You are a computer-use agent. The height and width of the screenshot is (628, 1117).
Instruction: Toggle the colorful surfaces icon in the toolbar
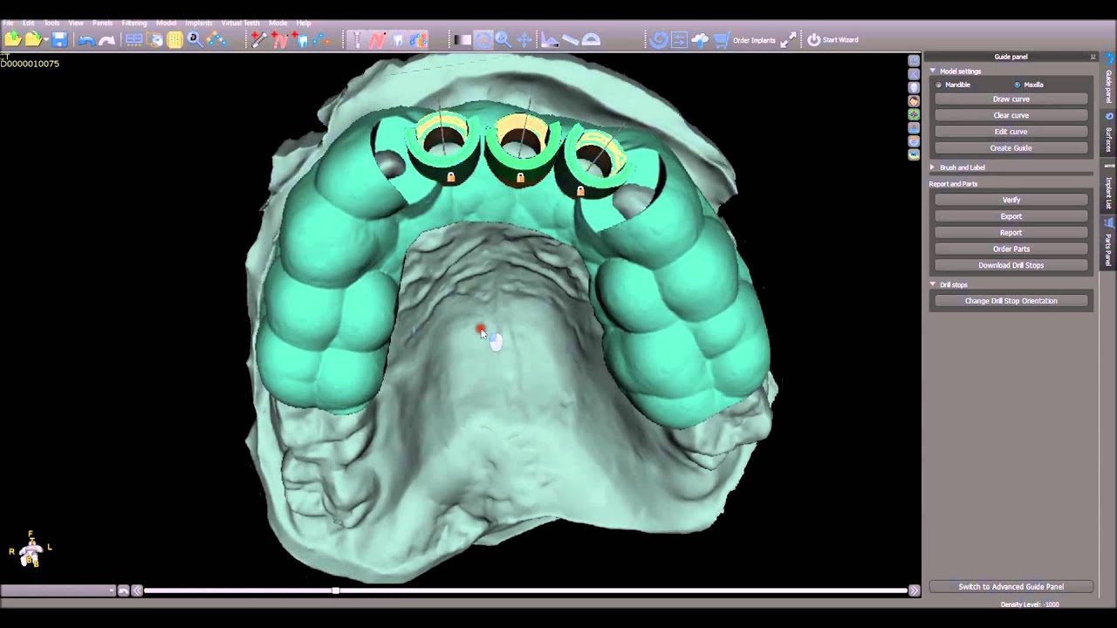coord(418,39)
